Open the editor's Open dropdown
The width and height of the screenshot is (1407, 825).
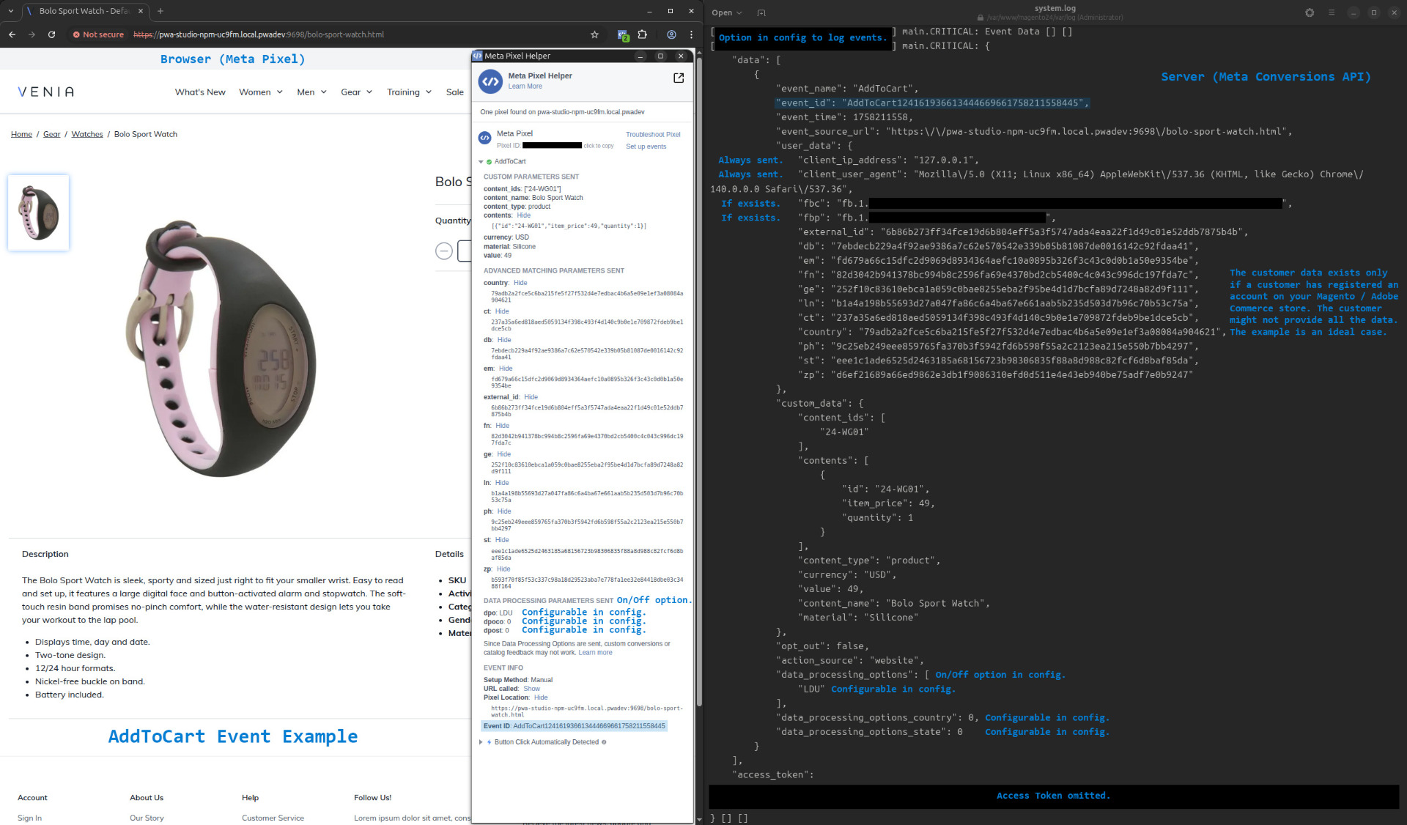[727, 12]
